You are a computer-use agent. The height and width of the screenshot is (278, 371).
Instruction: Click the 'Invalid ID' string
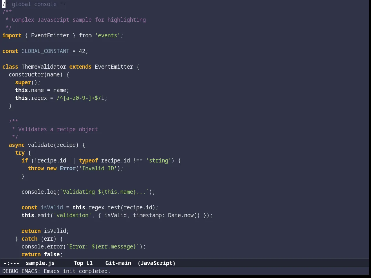tap(98, 168)
